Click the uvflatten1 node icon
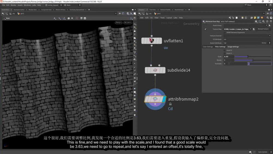This screenshot has width=273, height=154. [152, 41]
